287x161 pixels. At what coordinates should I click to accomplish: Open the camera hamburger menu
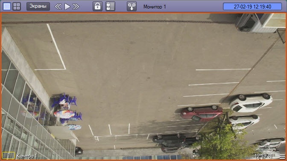click(x=282, y=156)
